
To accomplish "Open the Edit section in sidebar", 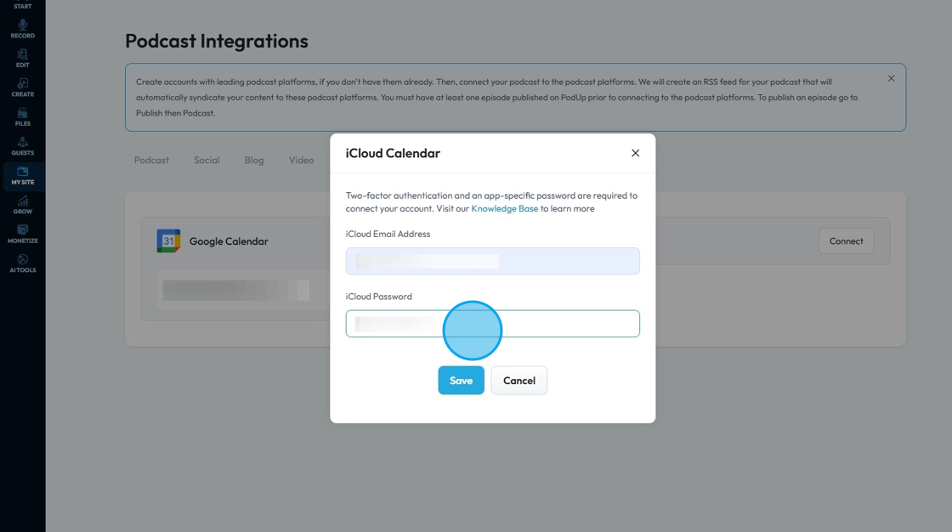I will [x=23, y=58].
